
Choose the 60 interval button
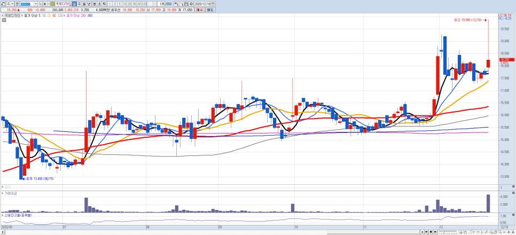[x=139, y=4]
